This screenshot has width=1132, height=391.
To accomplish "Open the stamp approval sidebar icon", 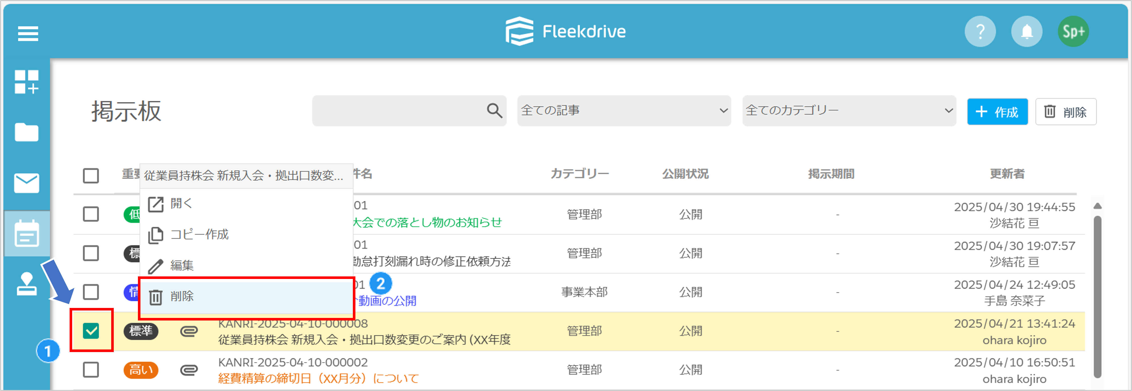I will pos(27,284).
